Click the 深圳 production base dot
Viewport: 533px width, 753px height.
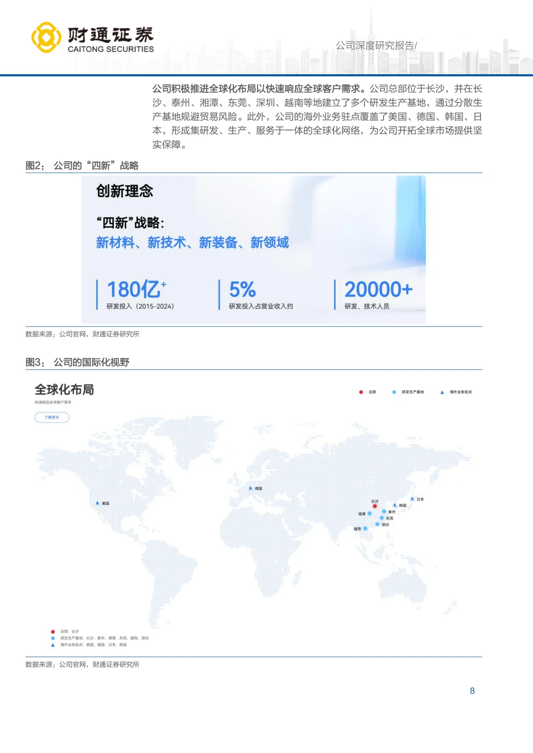click(378, 524)
